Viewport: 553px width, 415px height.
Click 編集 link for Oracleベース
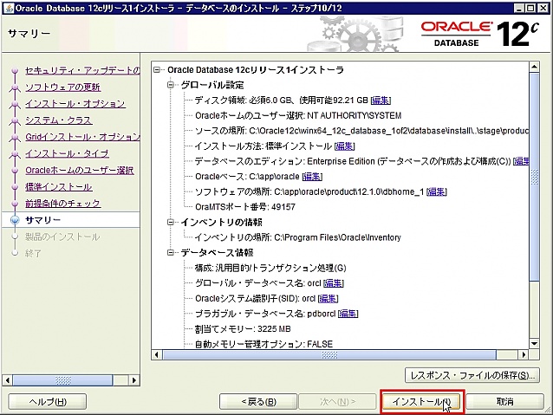point(312,177)
